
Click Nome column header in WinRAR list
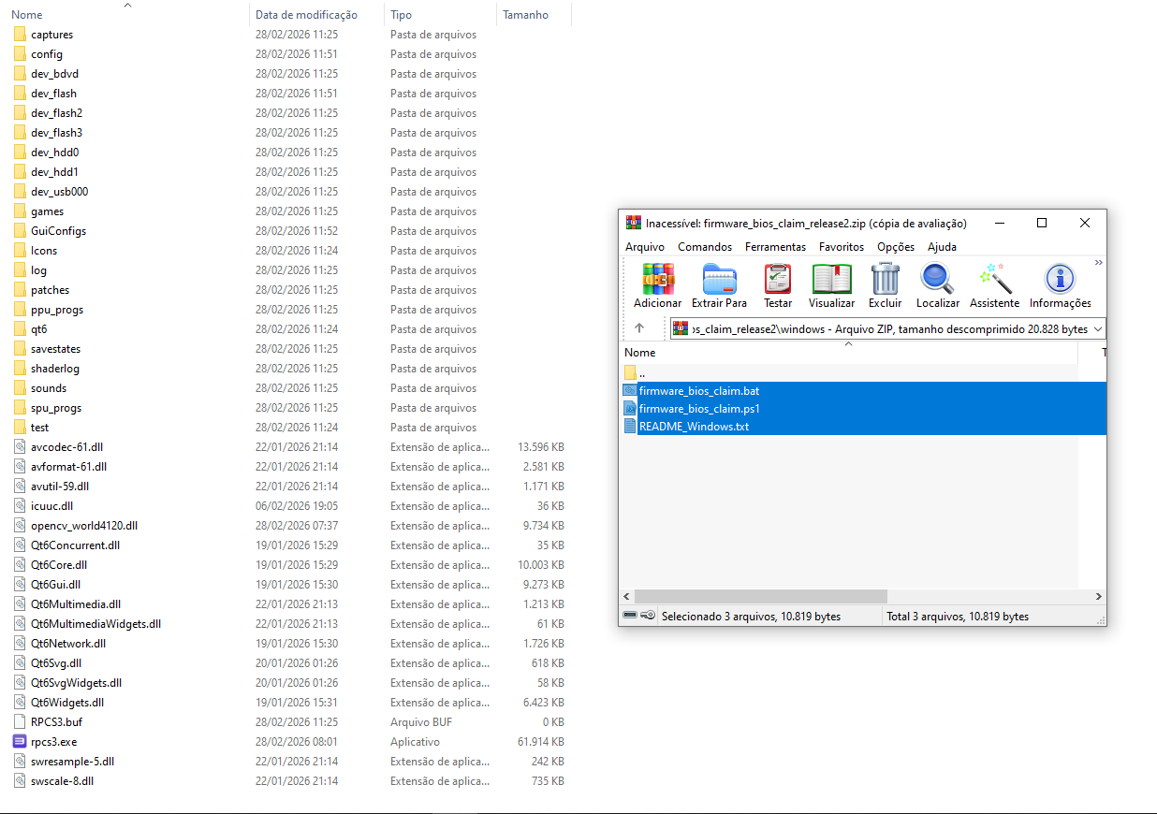(x=640, y=353)
